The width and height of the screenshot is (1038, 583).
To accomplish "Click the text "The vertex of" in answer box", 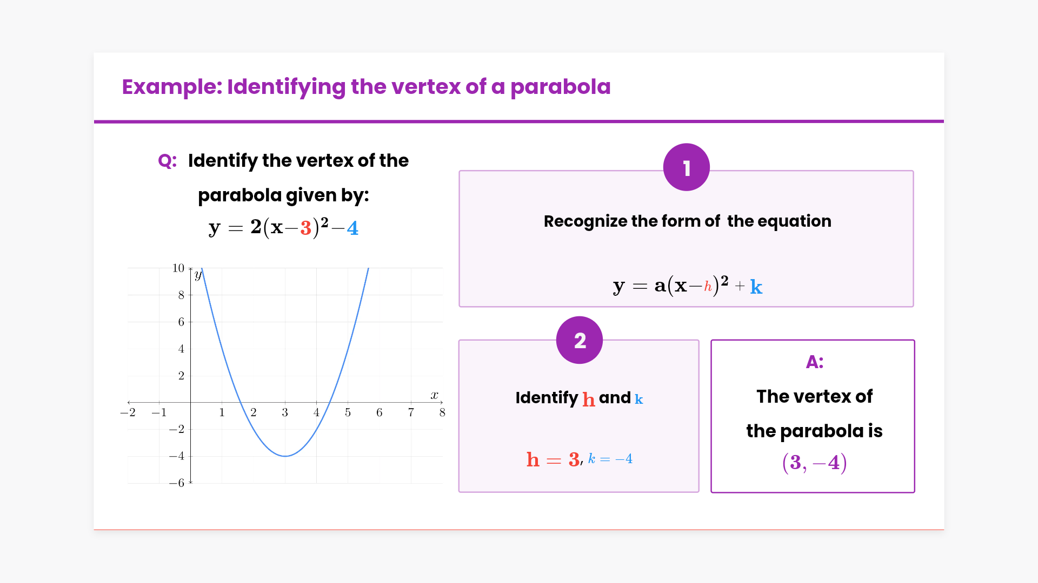I will 814,397.
